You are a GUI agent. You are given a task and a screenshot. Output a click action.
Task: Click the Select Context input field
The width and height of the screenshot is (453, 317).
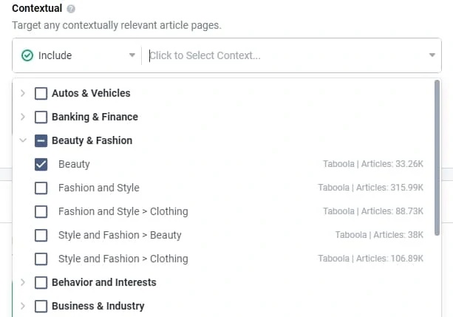pyautogui.click(x=281, y=55)
